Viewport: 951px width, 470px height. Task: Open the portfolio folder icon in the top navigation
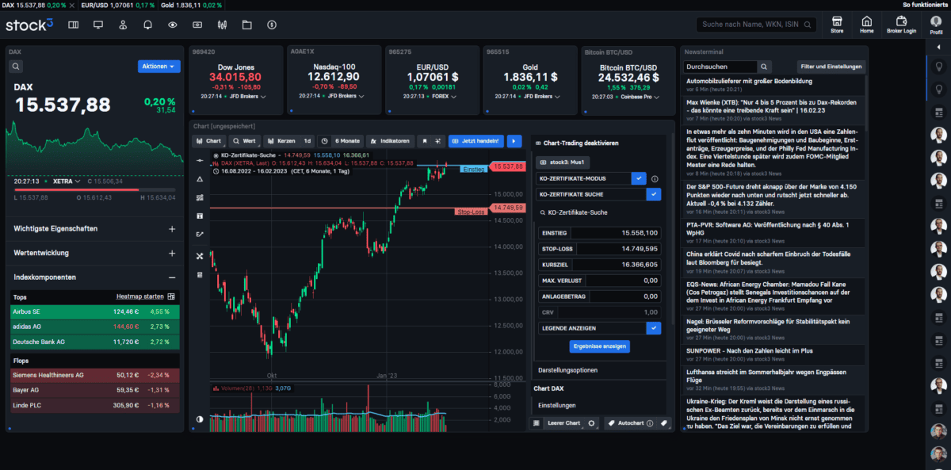coord(249,25)
